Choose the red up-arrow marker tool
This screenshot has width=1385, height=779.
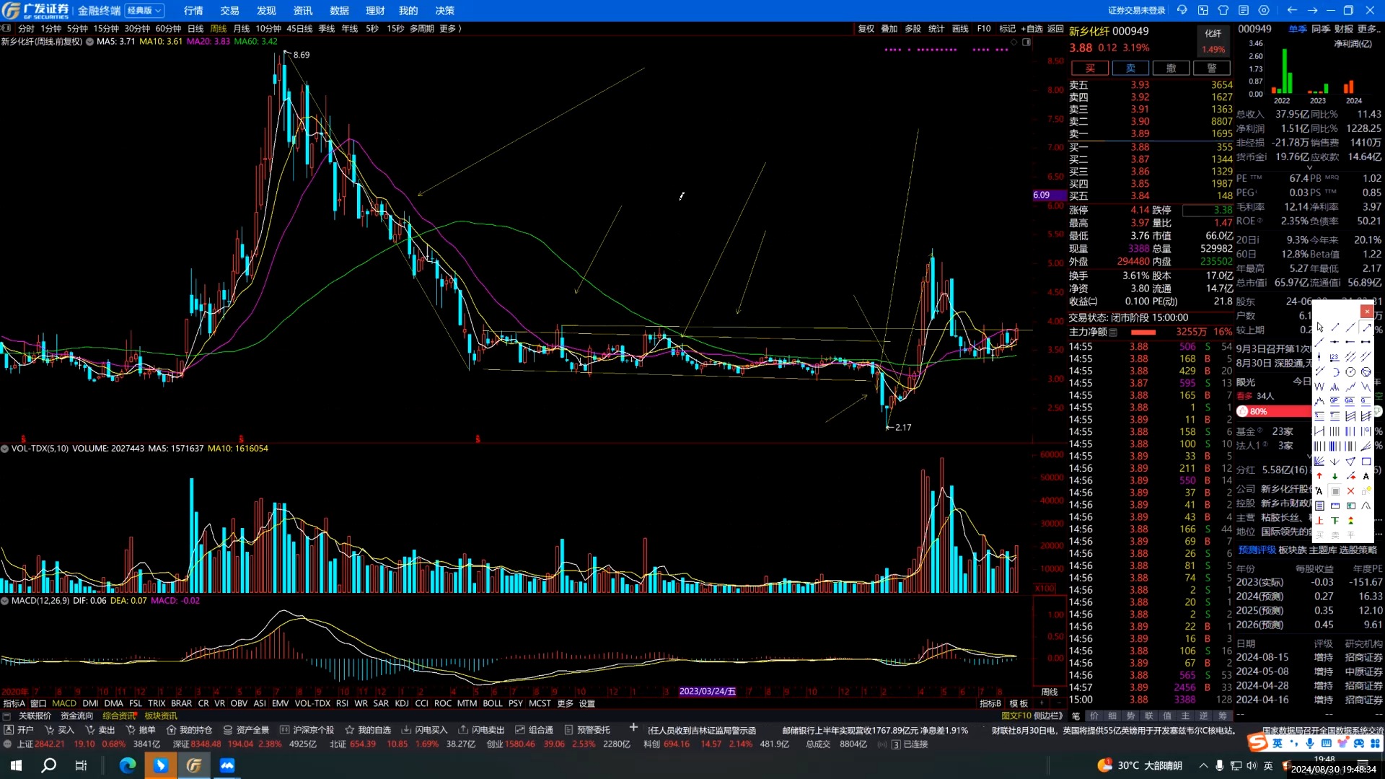[1319, 476]
